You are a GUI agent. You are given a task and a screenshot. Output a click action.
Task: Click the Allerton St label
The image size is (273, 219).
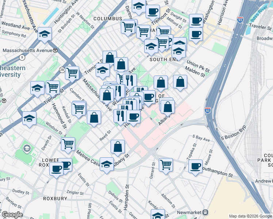click(x=168, y=201)
